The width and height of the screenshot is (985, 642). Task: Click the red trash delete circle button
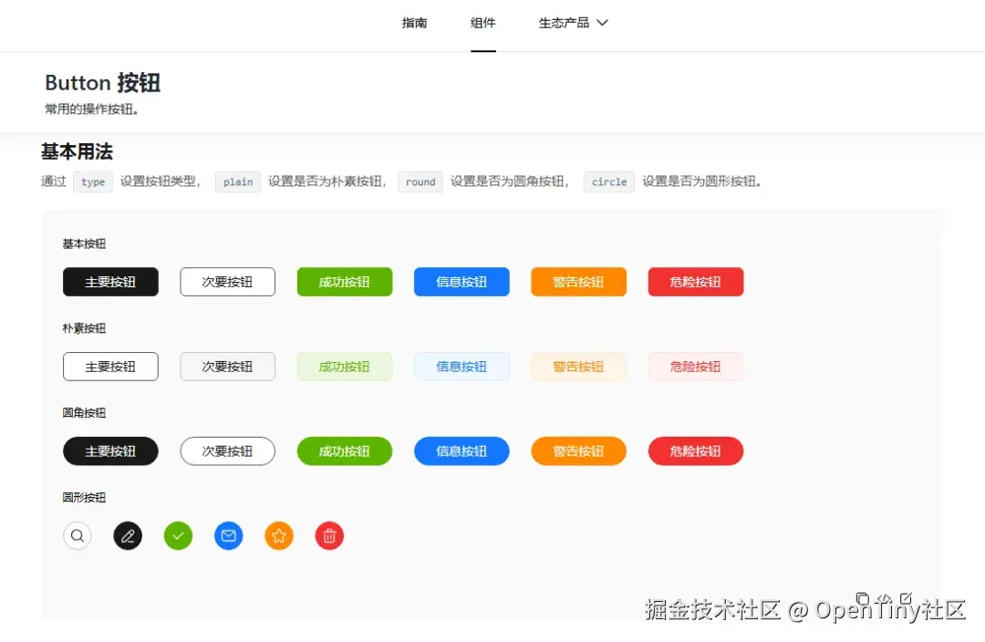[x=329, y=535]
